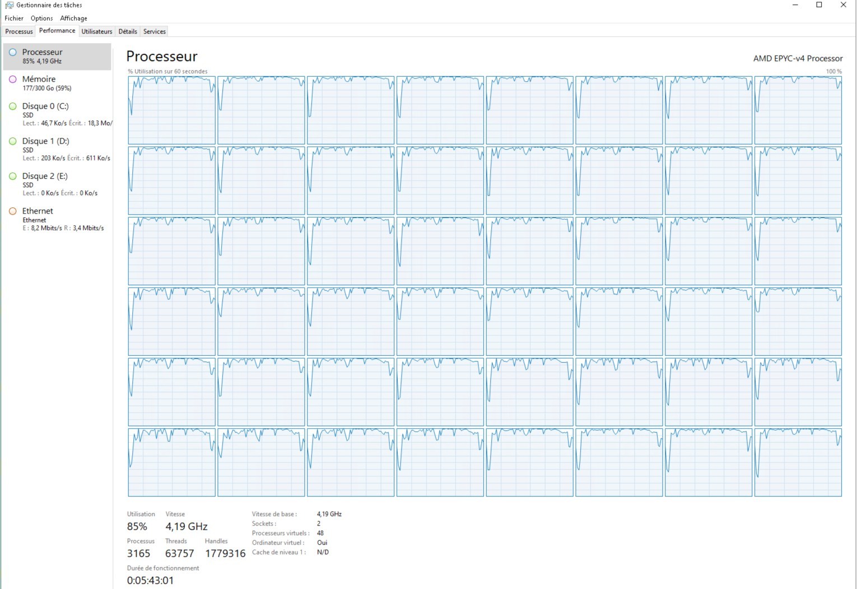Switch to the Services tab
This screenshot has width=857, height=589.
[x=155, y=31]
